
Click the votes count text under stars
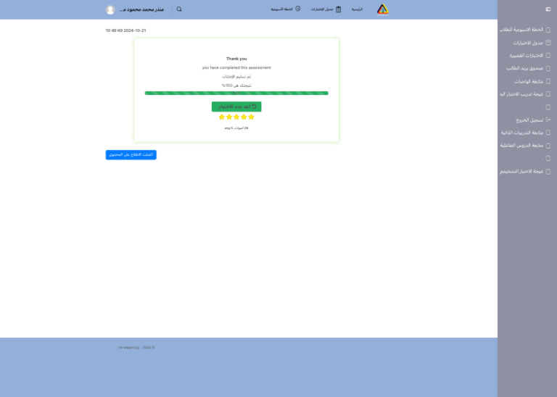(x=236, y=128)
